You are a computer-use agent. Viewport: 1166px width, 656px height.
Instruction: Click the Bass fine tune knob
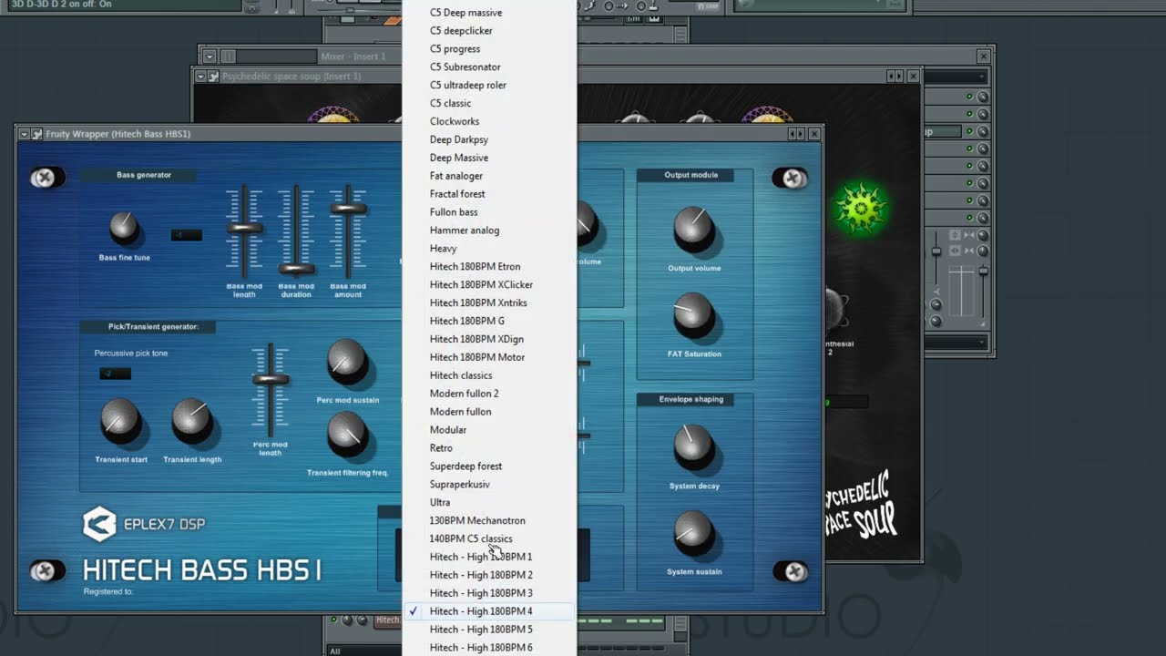(x=125, y=228)
